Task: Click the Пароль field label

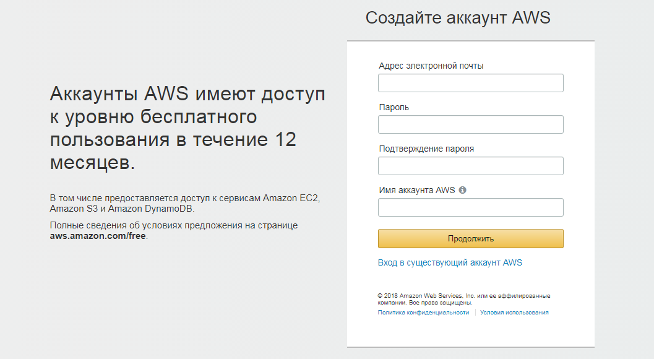Action: [394, 107]
